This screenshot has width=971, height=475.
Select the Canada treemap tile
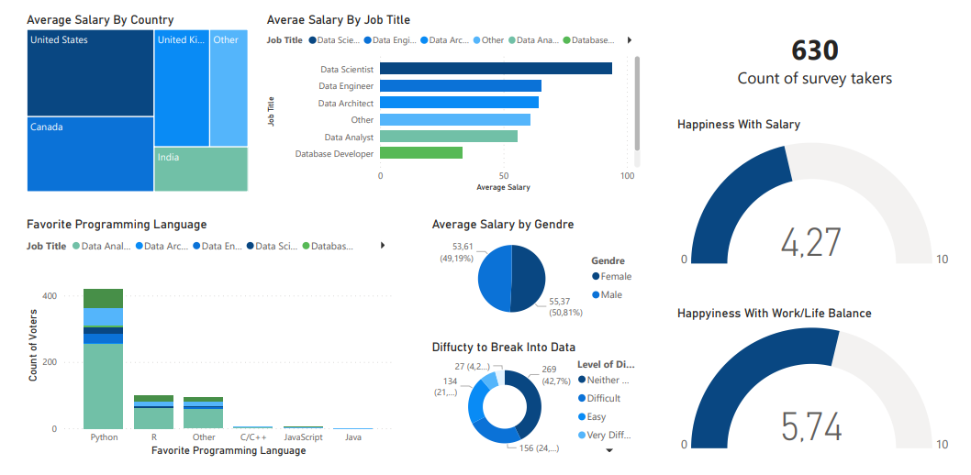(x=90, y=154)
